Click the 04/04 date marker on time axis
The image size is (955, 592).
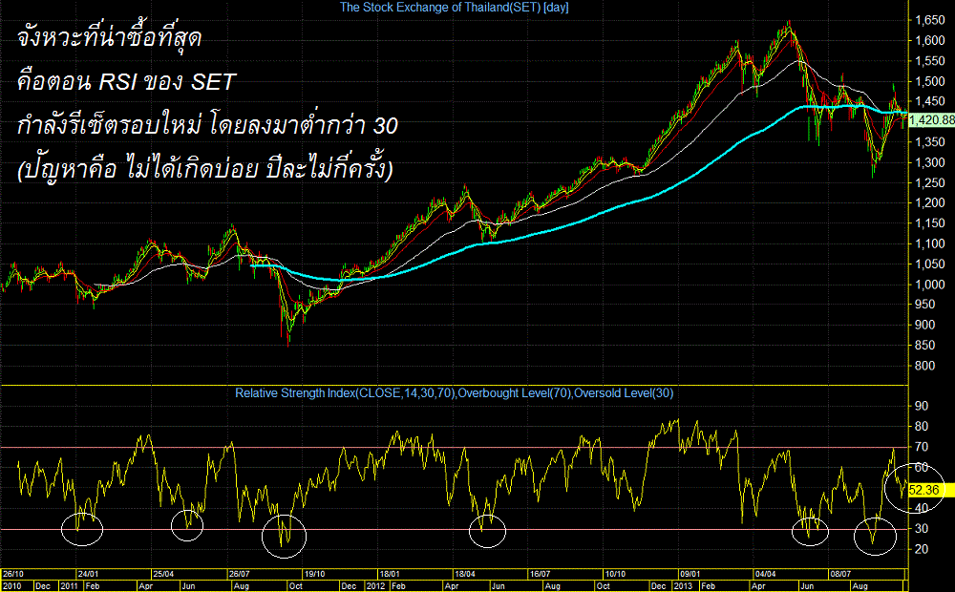coord(766,575)
